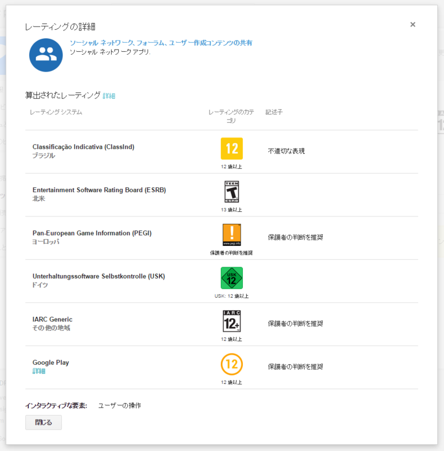444x451 pixels.
Task: Select Pan-European Game Information (PEGI) text
Action: pyautogui.click(x=92, y=233)
